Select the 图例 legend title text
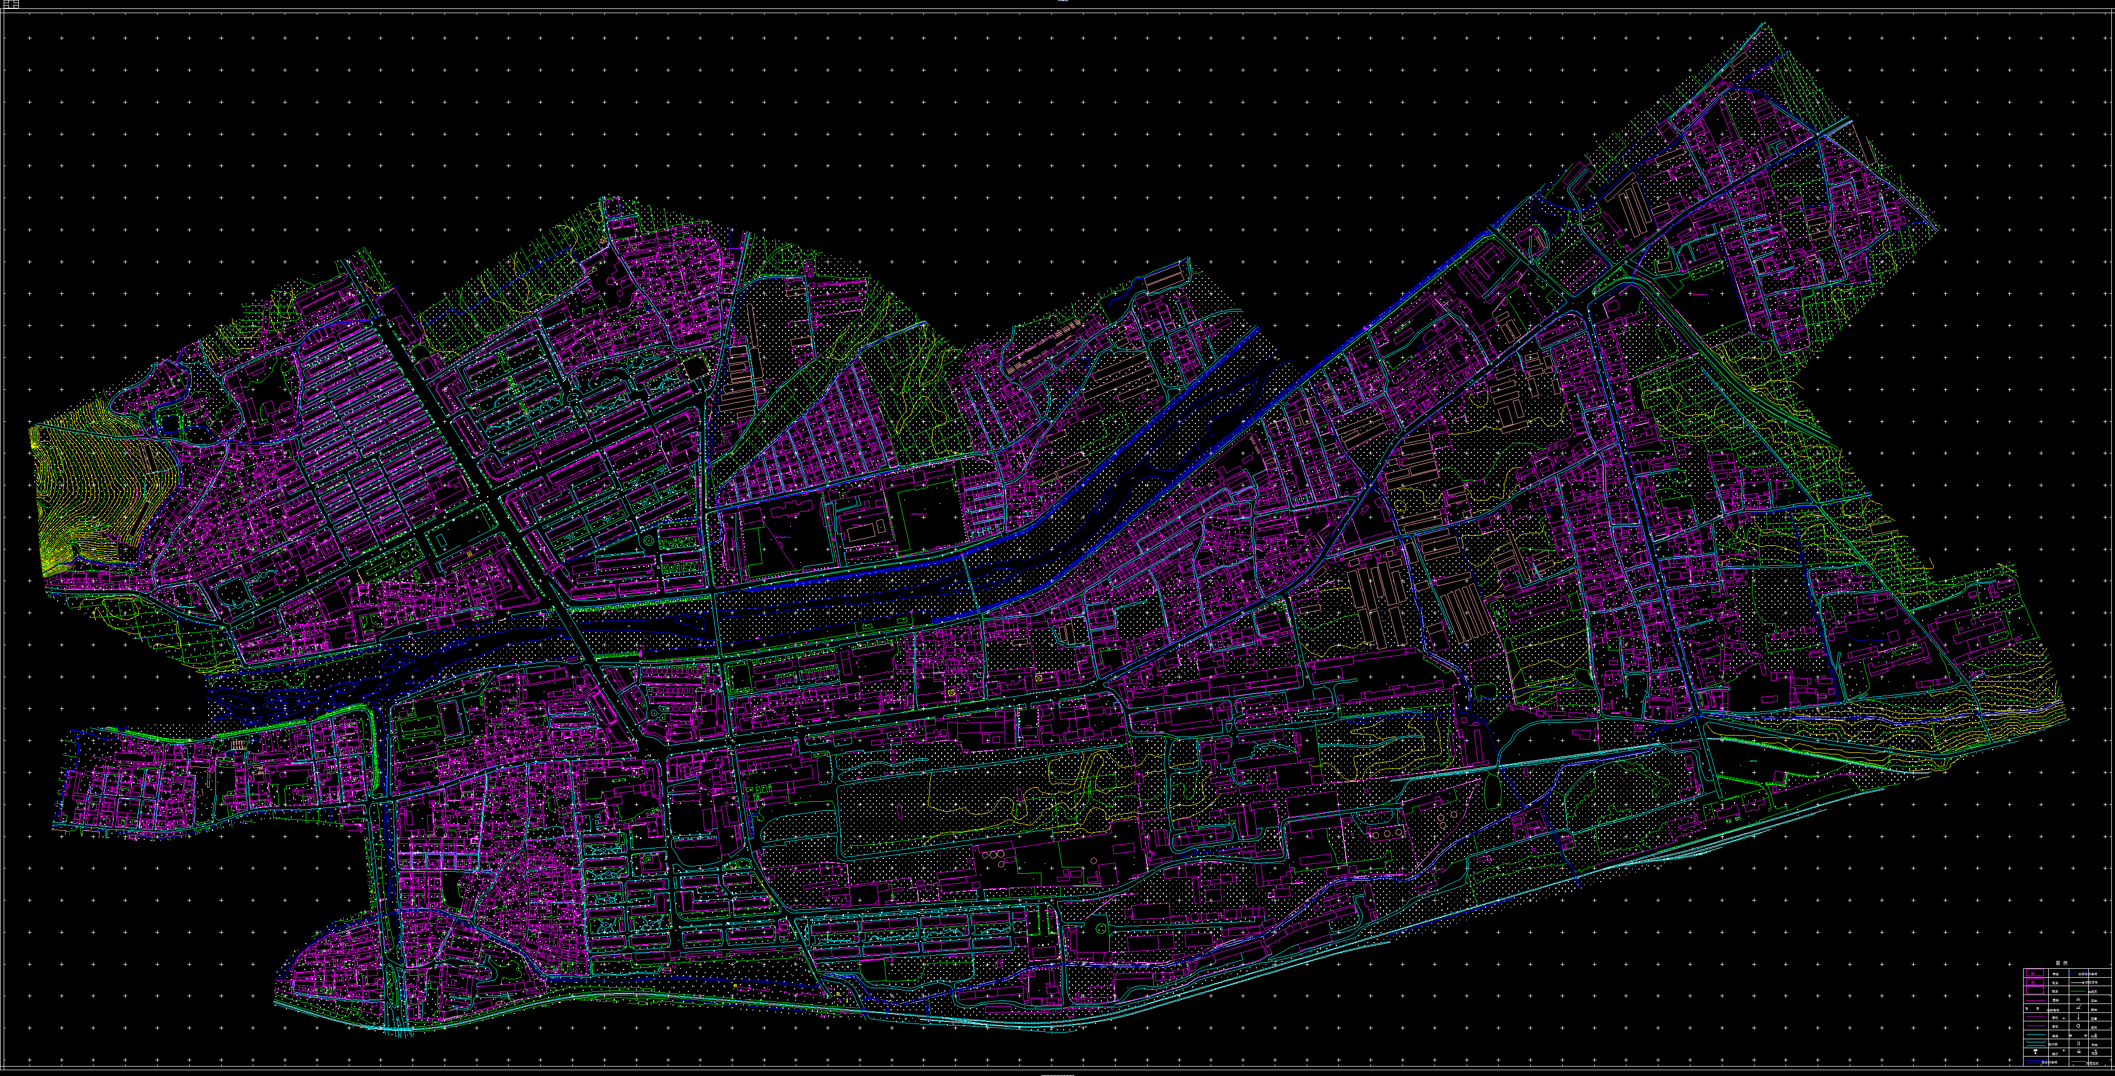This screenshot has width=2115, height=1076. click(2061, 963)
